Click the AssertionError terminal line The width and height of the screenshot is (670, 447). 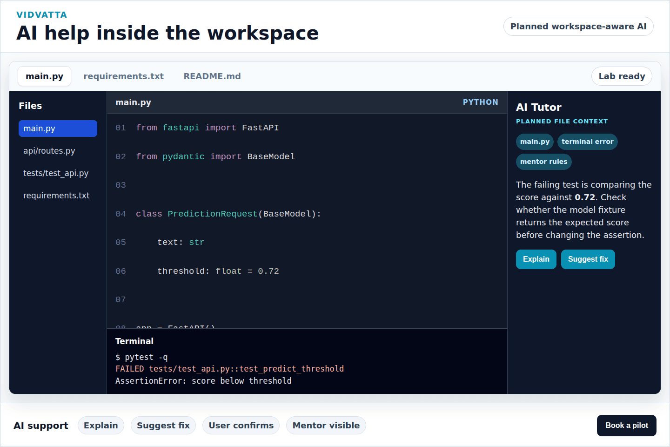tap(203, 381)
